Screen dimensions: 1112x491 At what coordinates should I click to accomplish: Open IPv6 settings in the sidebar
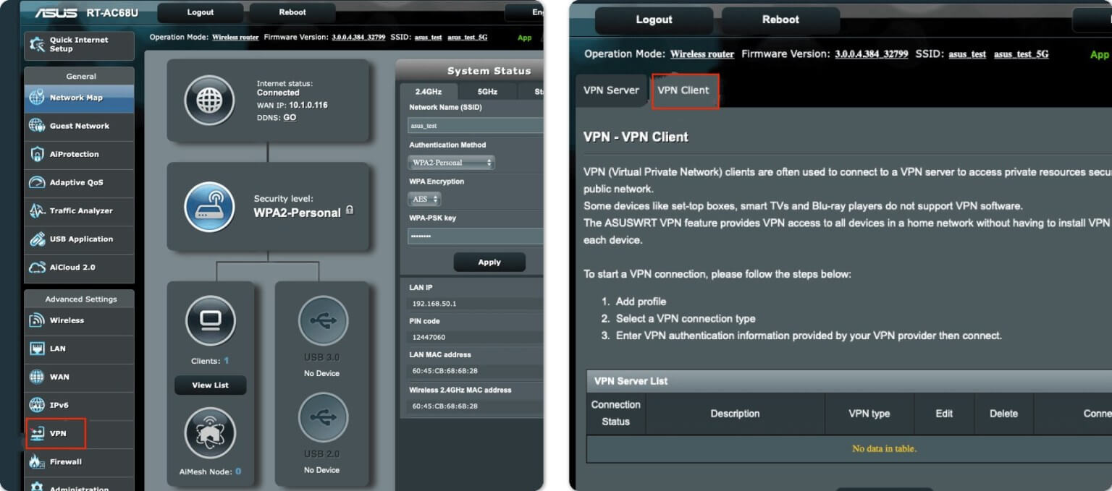coord(80,406)
